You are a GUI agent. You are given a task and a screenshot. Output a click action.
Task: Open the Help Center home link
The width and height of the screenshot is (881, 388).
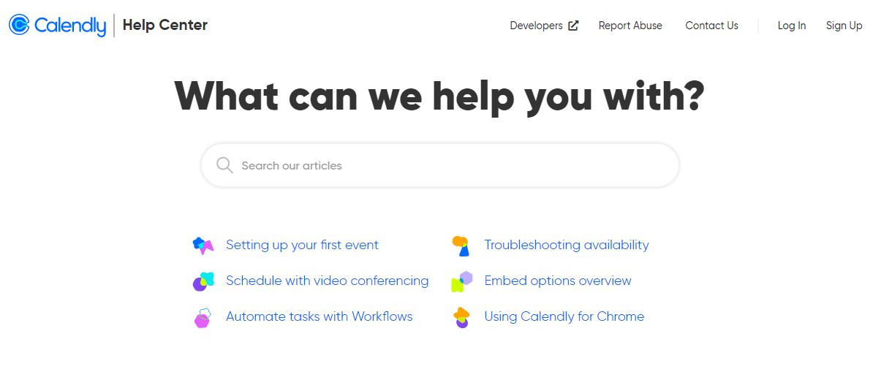click(165, 25)
